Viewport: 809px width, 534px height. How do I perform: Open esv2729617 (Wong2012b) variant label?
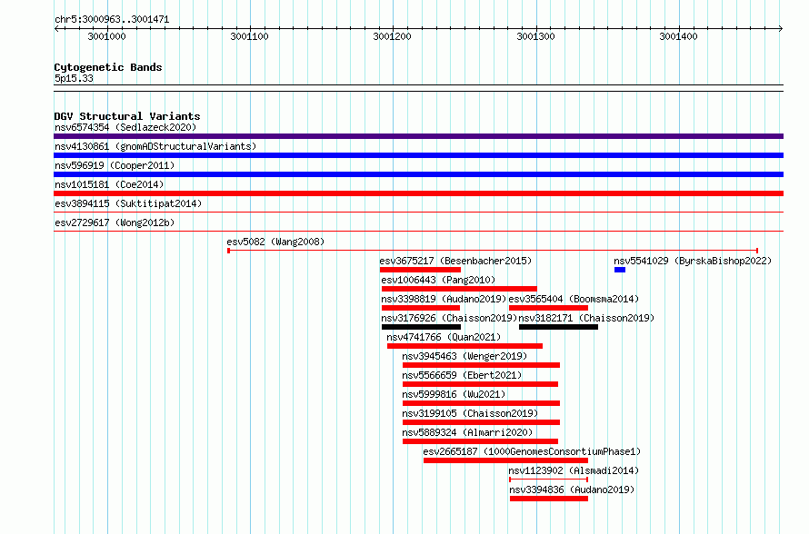point(115,222)
